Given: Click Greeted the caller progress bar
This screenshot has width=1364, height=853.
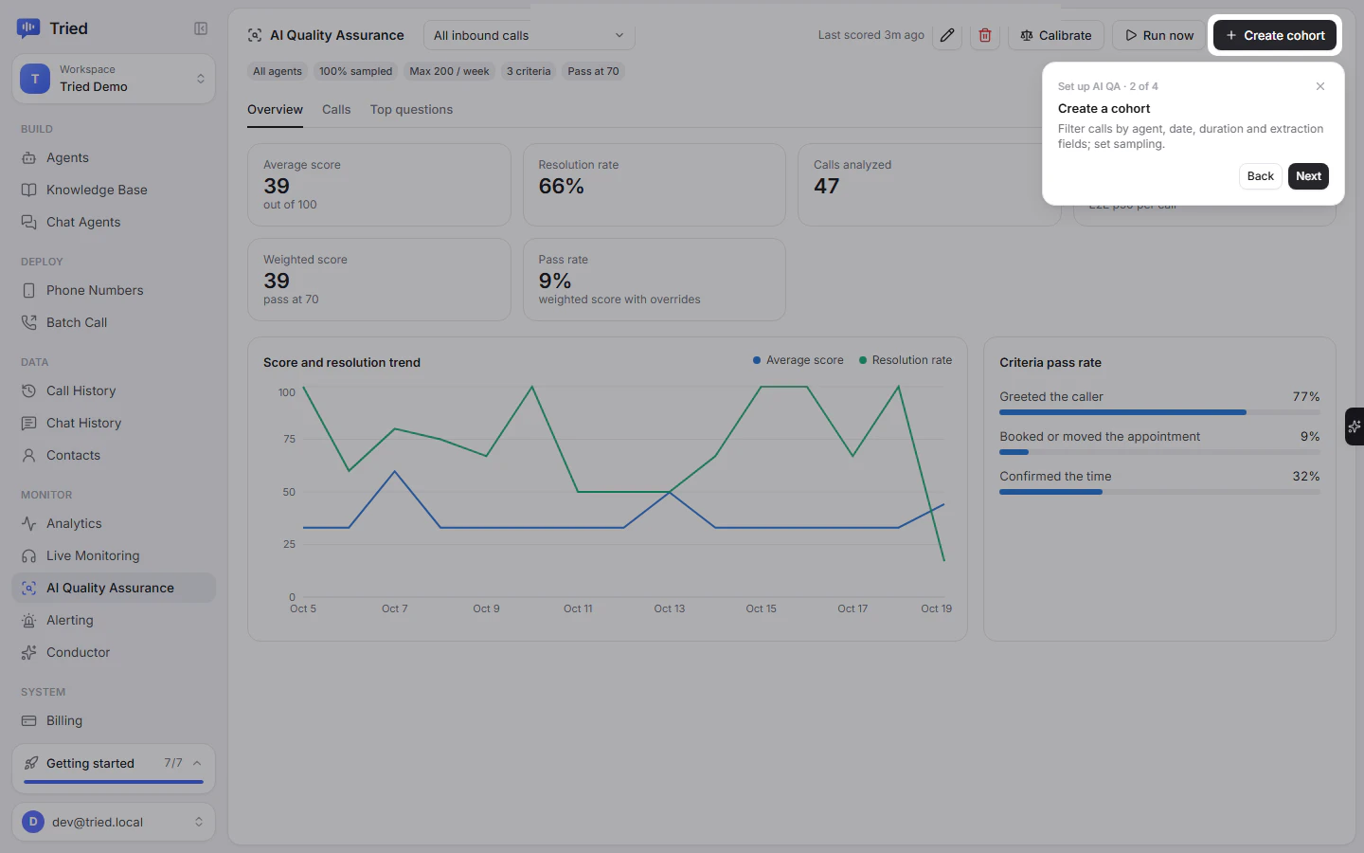Looking at the screenshot, I should [1159, 412].
